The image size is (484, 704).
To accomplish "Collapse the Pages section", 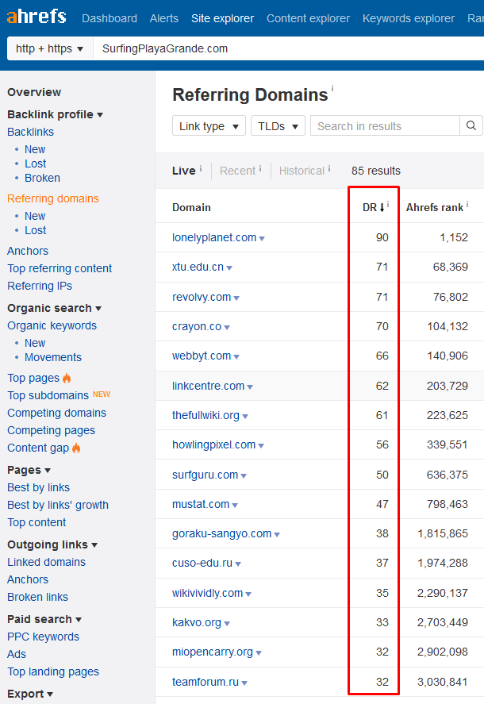I will [x=29, y=470].
